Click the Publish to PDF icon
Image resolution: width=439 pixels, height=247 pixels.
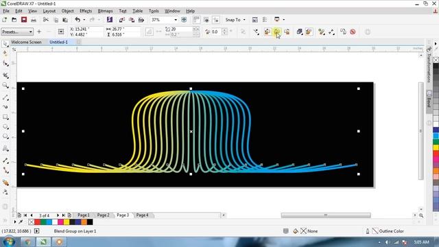141,20
